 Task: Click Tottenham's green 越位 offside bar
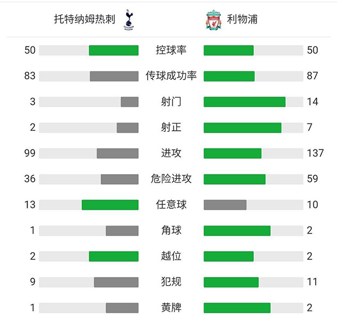(113, 256)
